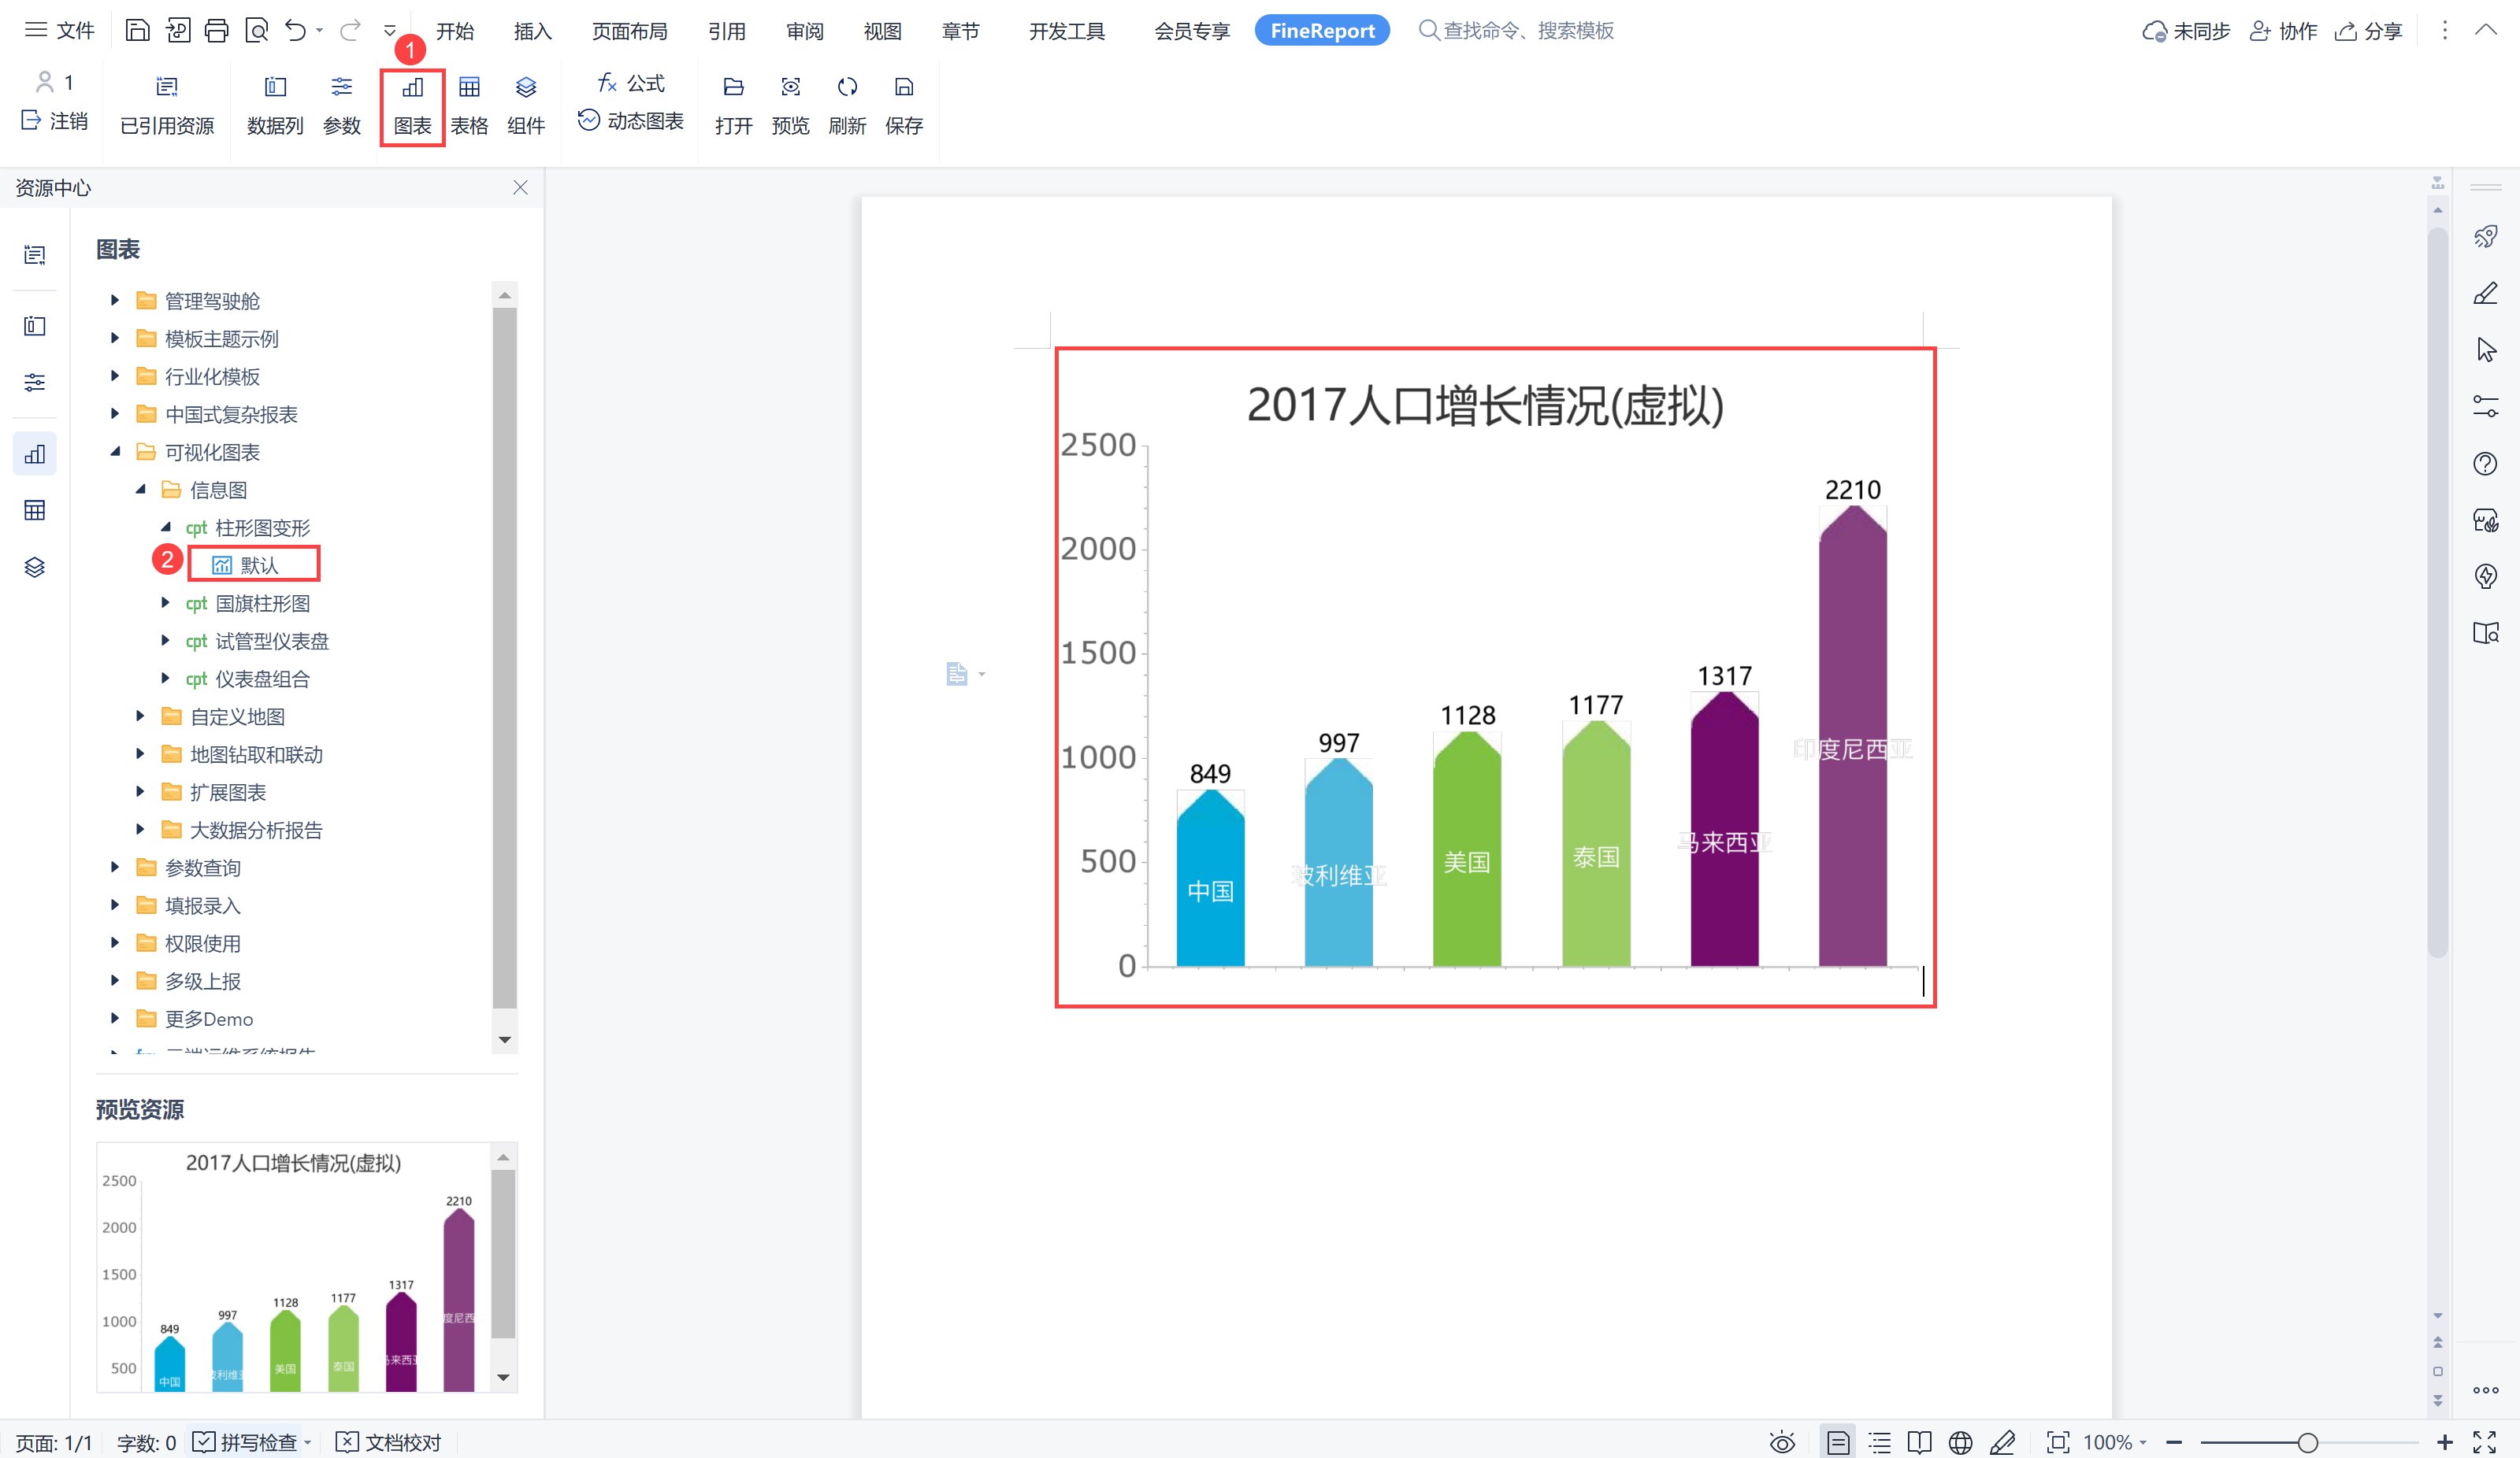
Task: Open the 表格 table tool
Action: click(469, 88)
